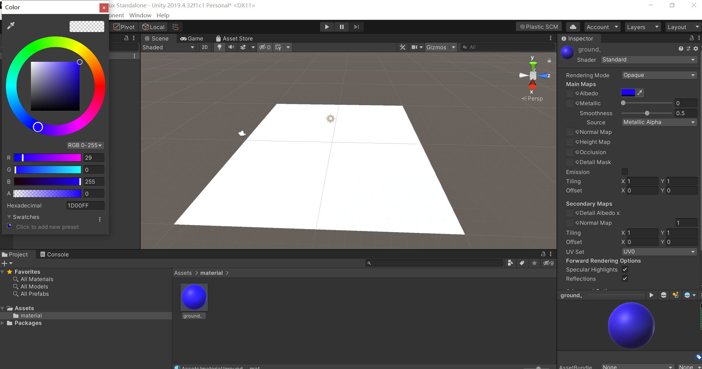
Task: Select the ground material thumbnail in Project
Action: tap(194, 297)
